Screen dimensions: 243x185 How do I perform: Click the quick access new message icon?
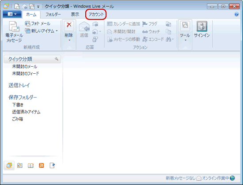[17, 6]
